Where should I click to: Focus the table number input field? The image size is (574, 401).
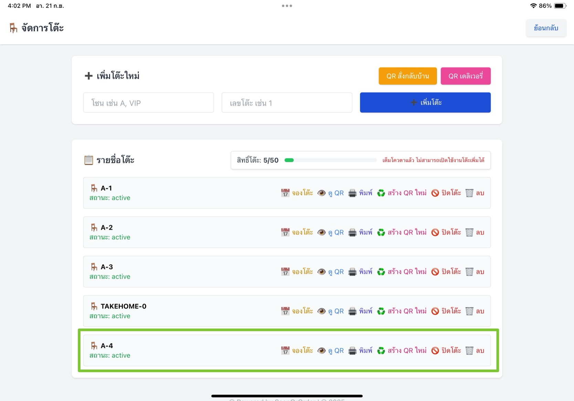point(287,103)
